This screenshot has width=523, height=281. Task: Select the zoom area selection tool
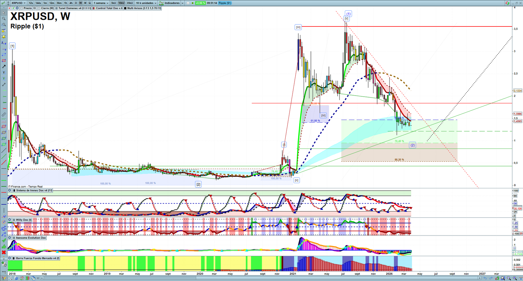[x=4, y=24]
